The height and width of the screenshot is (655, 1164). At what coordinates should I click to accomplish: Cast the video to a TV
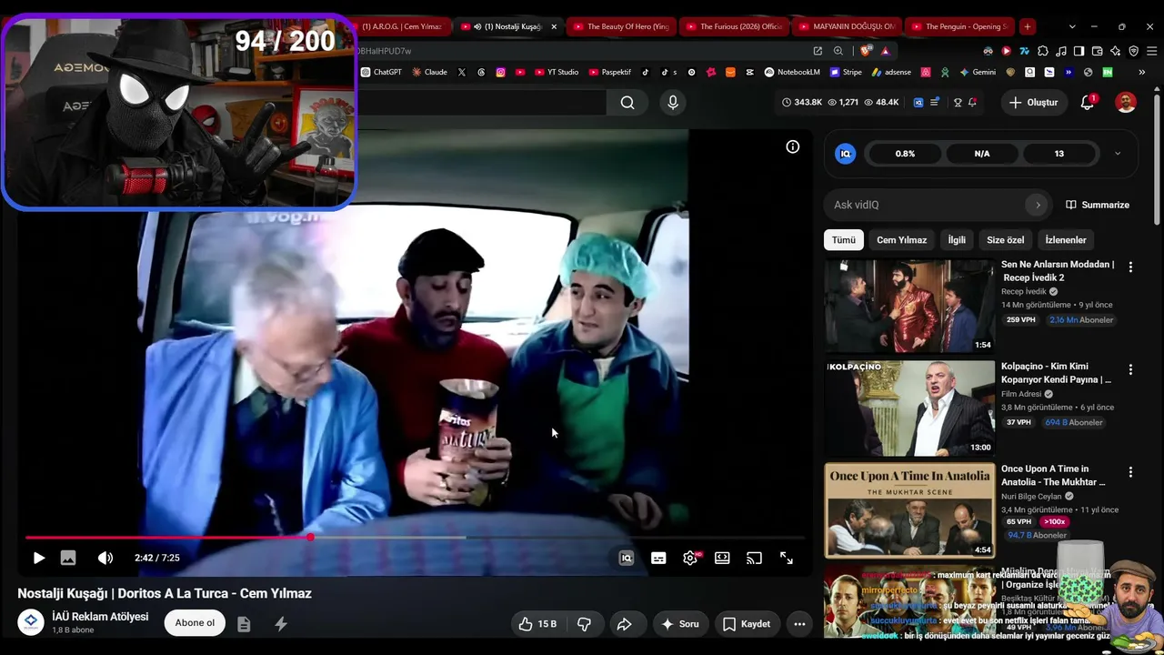(754, 558)
